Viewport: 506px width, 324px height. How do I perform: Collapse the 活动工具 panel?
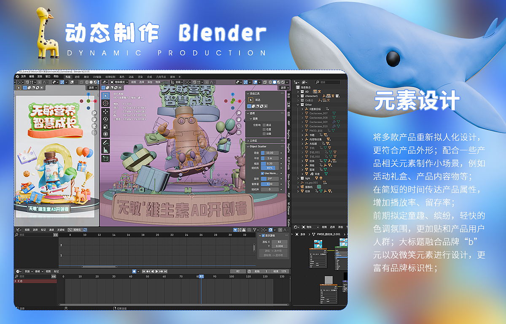pyautogui.click(x=248, y=94)
